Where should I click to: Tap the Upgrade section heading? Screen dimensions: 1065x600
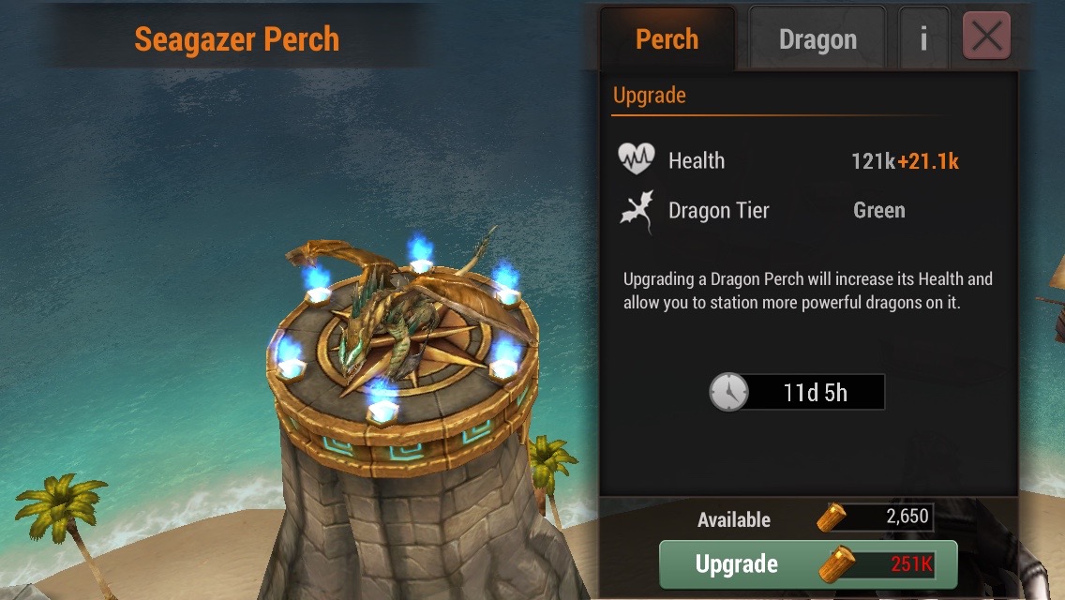click(x=650, y=95)
